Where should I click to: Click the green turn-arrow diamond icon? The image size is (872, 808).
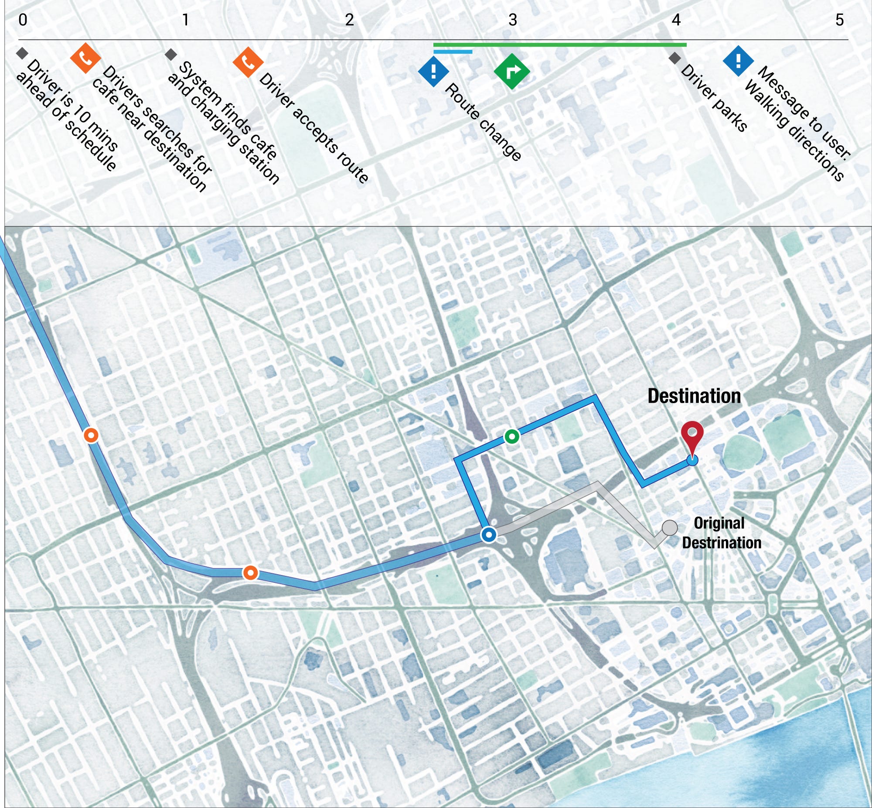(512, 72)
